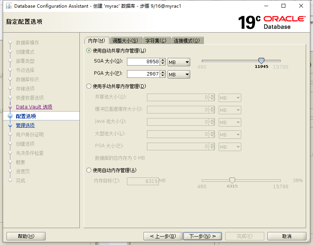Increase PGA size 2987 with up spinner arrow
313x245 pixels.
click(x=163, y=72)
